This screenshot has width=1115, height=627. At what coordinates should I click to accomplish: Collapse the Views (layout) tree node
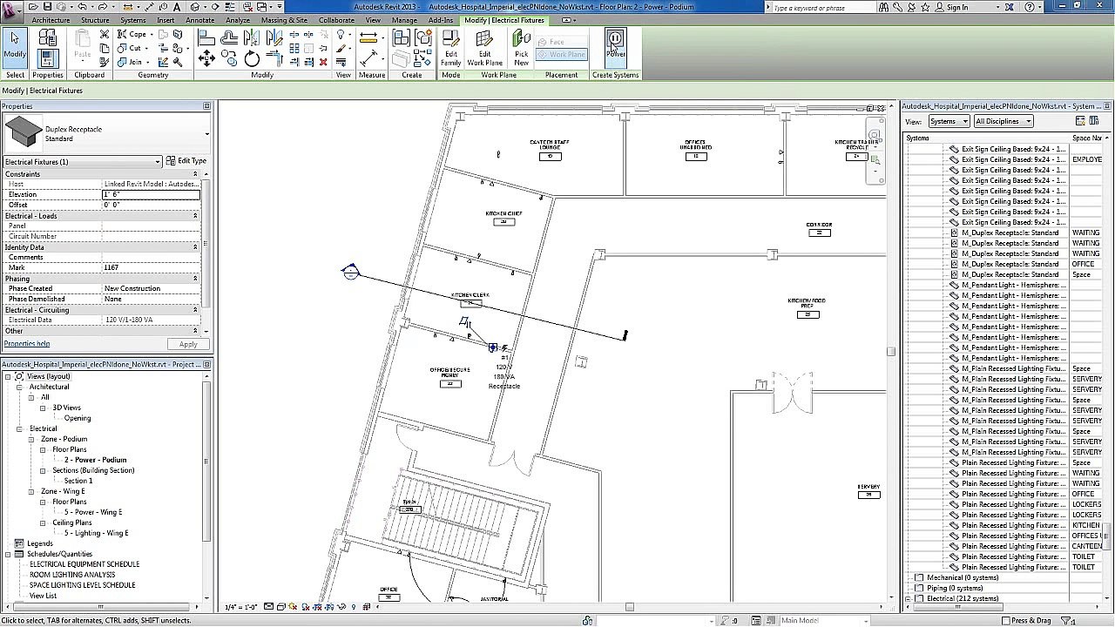(x=8, y=376)
